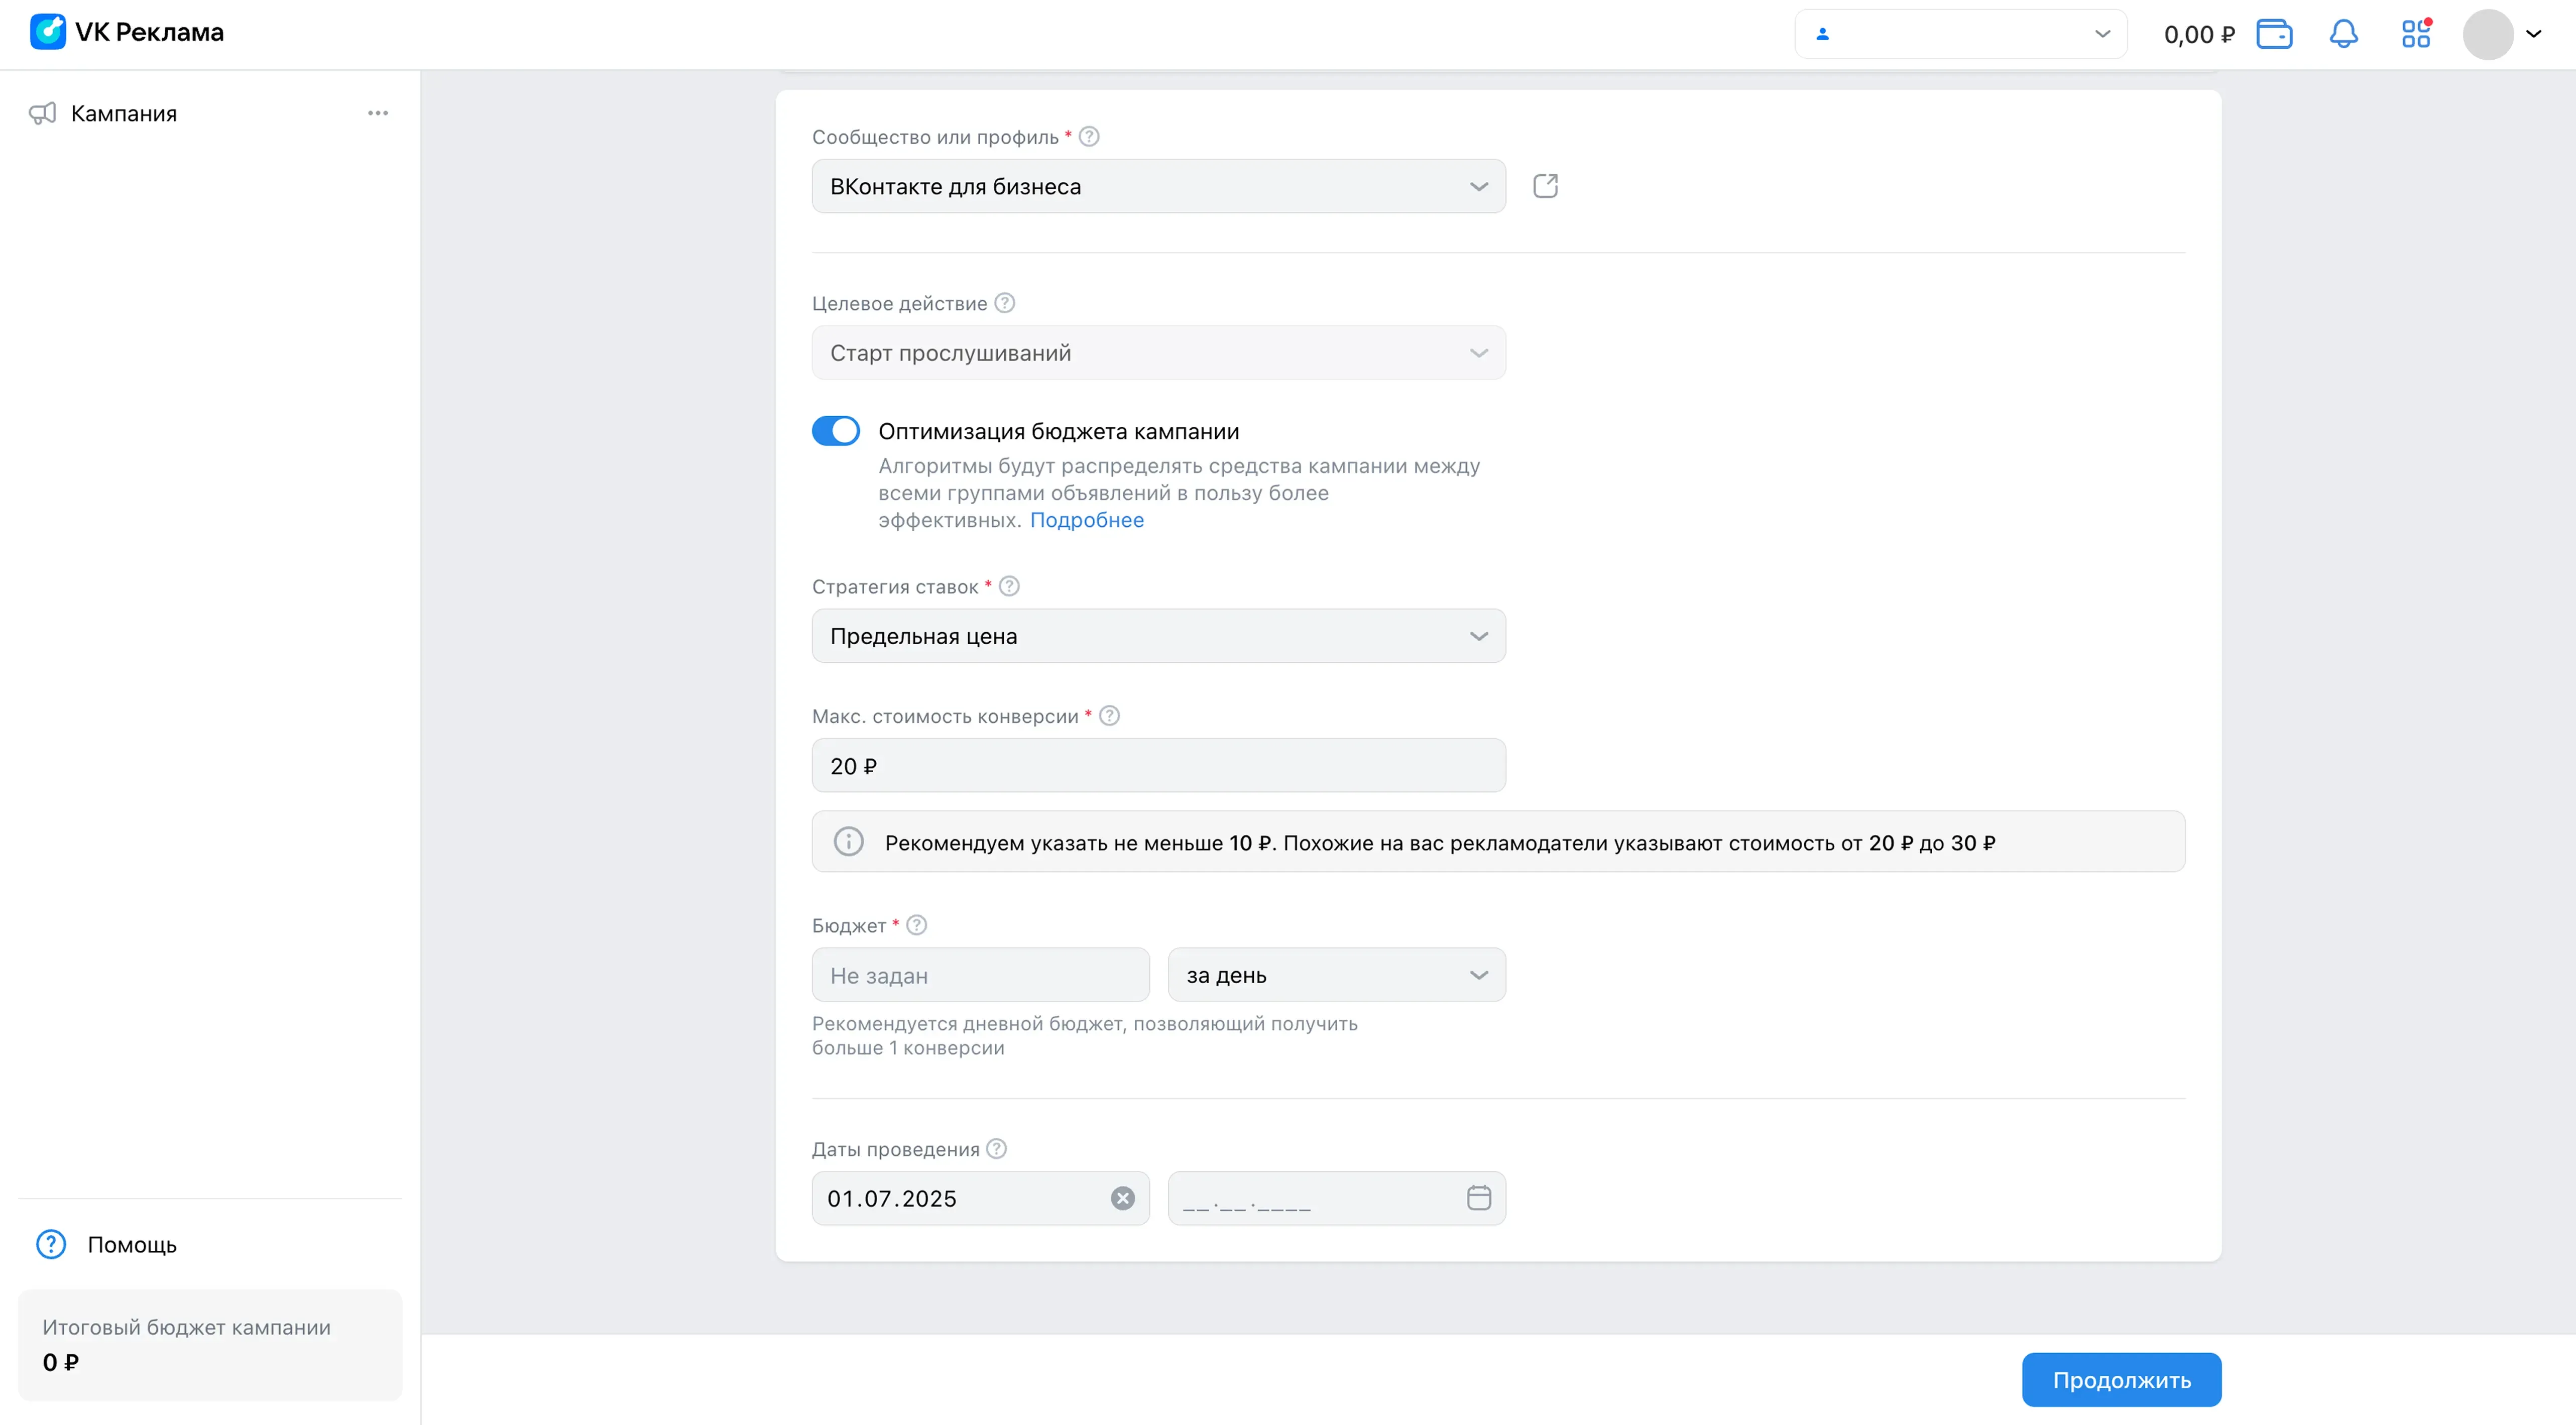Viewport: 2576px width, 1425px height.
Task: Open community in new window icon
Action: pyautogui.click(x=1545, y=186)
